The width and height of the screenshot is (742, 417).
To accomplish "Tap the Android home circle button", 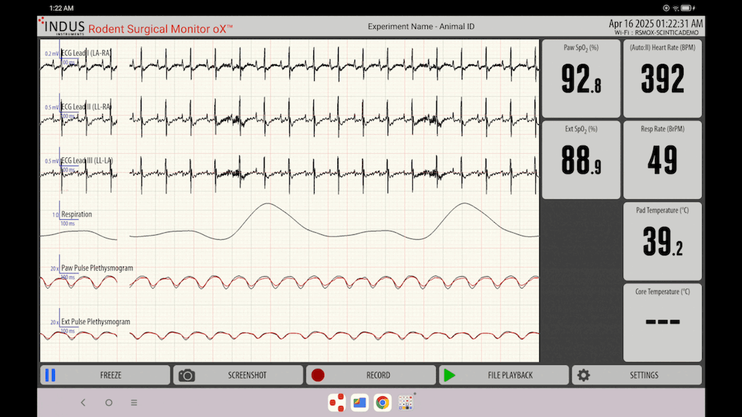I will pos(109,403).
